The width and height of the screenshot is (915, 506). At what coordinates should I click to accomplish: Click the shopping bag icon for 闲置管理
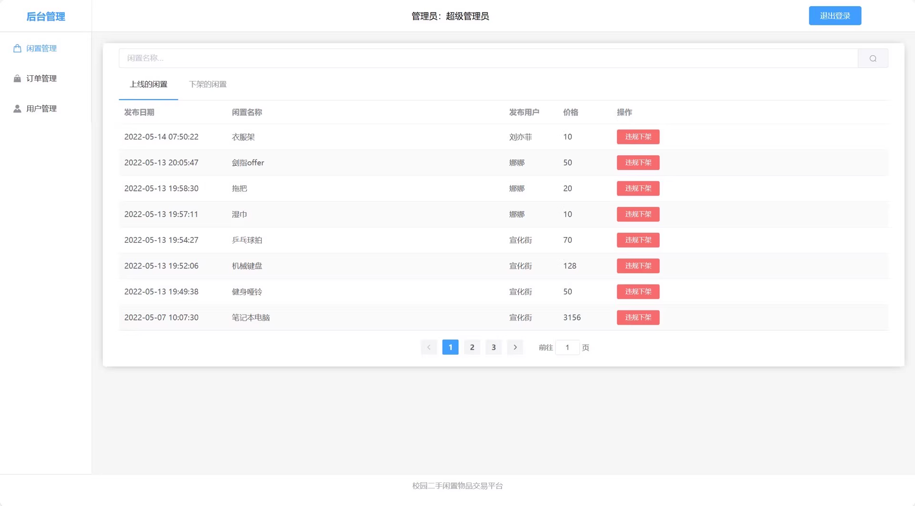coord(17,49)
